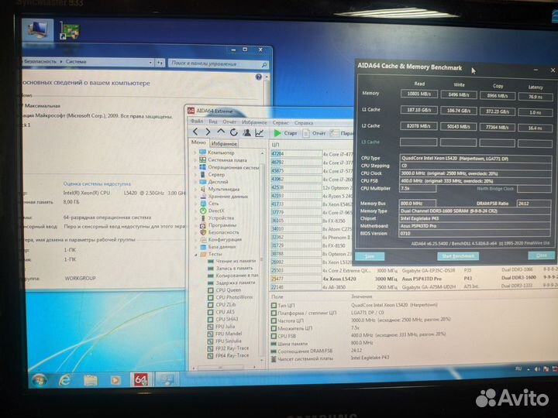This screenshot has height=418, width=558.
Task: Select Хранение данных in the tree
Action: click(228, 196)
